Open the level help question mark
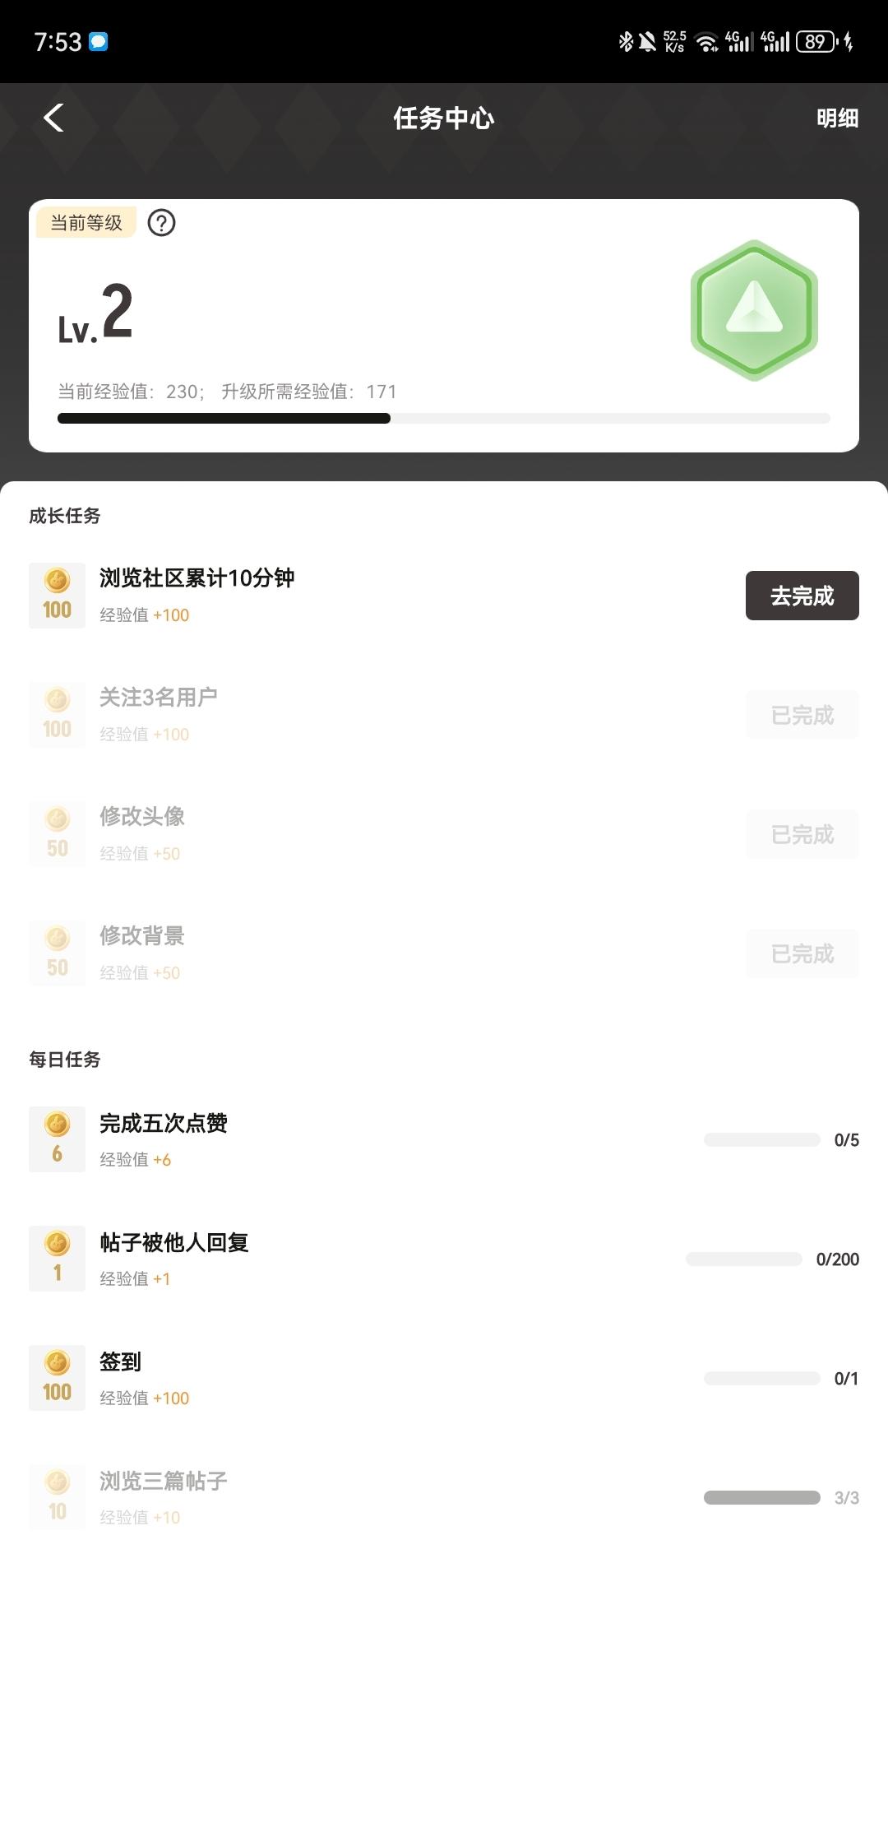 [x=161, y=223]
